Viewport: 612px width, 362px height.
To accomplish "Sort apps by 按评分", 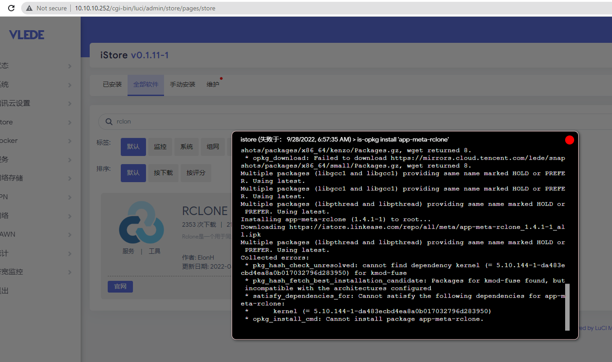I will pyautogui.click(x=196, y=173).
